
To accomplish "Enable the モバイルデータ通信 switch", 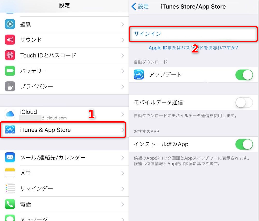I will 244,103.
